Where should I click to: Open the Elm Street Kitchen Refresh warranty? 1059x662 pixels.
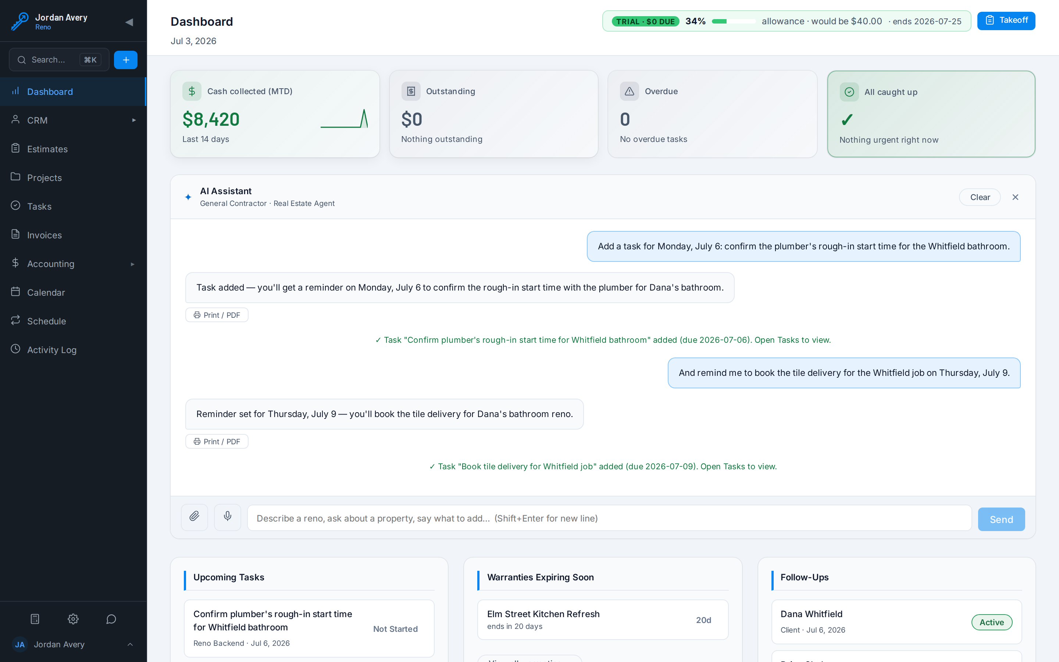point(603,620)
